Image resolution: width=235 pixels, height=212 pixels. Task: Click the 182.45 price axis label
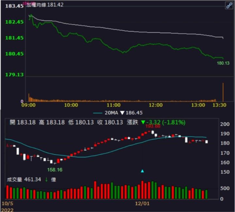tap(14, 22)
